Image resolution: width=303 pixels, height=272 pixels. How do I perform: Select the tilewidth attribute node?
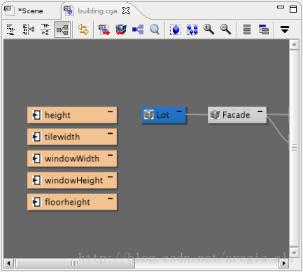[x=72, y=137]
